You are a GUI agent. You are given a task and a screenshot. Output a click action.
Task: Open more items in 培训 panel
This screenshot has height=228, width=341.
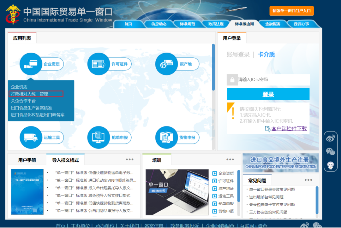click(230, 159)
